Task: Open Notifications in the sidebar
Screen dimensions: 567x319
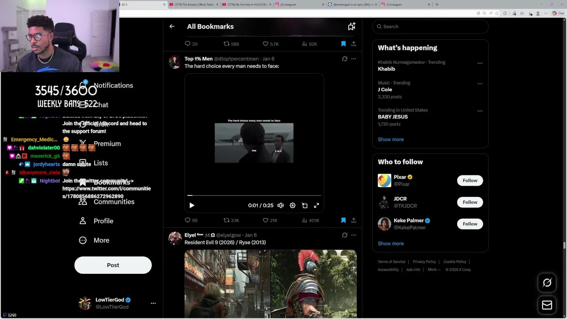Action: pos(105,86)
